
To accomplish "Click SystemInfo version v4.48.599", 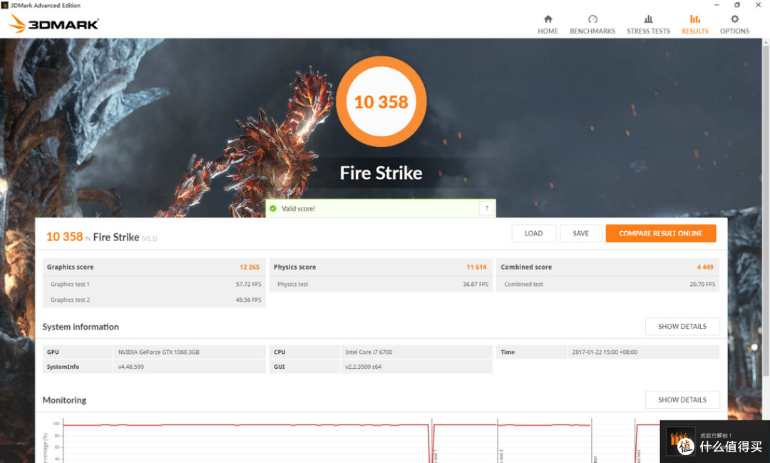I will pos(131,367).
